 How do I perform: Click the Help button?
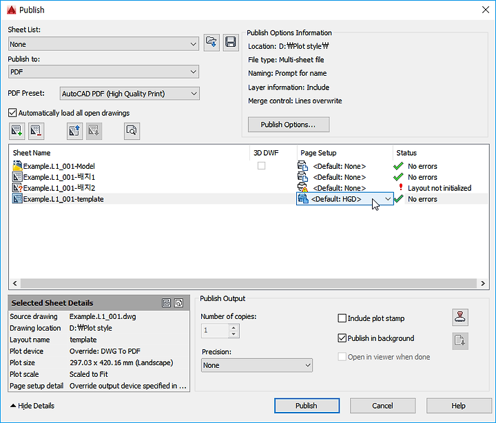point(458,406)
